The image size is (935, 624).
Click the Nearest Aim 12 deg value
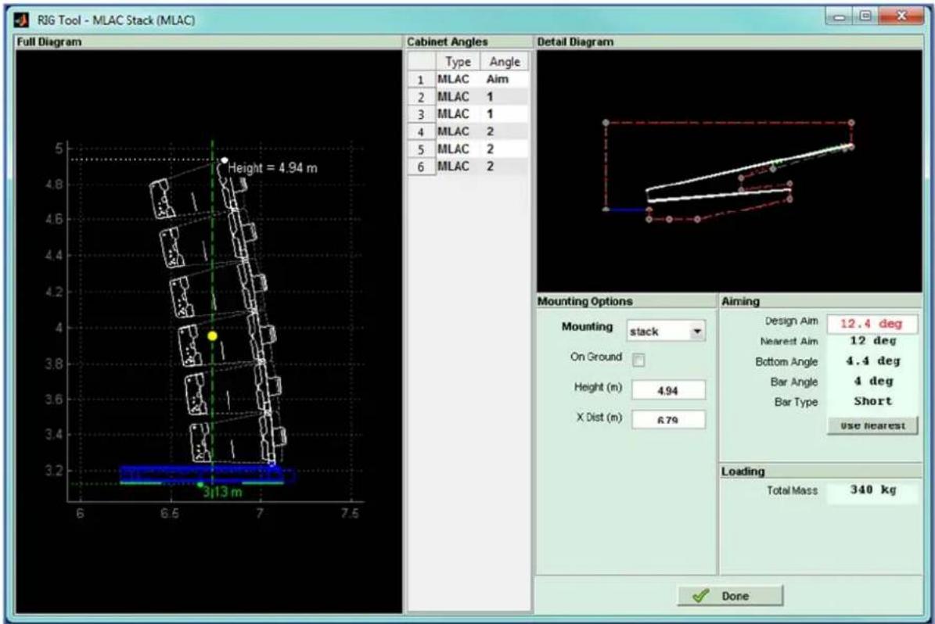(x=872, y=341)
